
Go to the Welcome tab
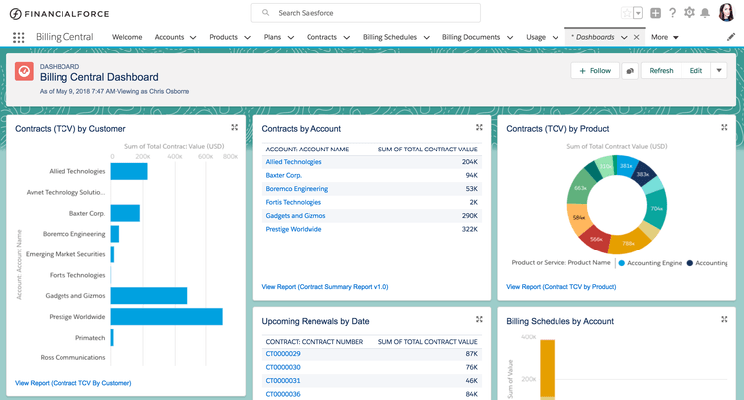point(127,37)
